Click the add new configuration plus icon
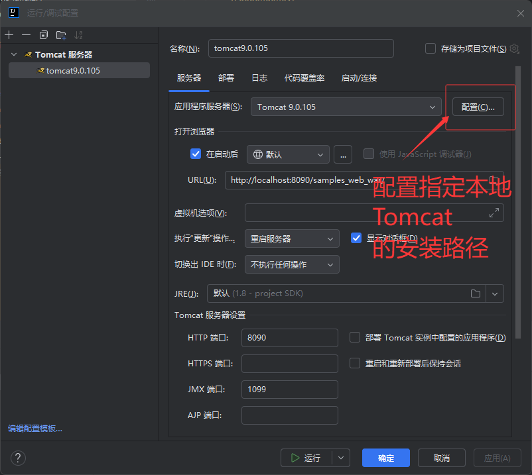 (9, 35)
